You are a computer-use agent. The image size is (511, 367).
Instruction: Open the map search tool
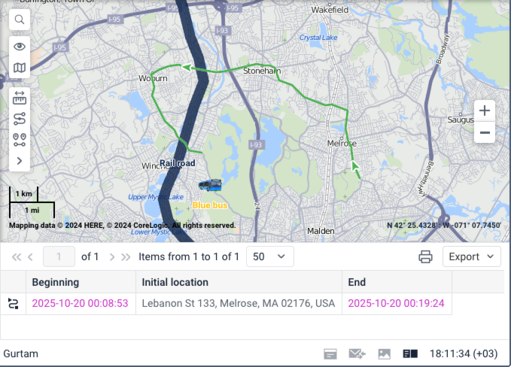[20, 20]
